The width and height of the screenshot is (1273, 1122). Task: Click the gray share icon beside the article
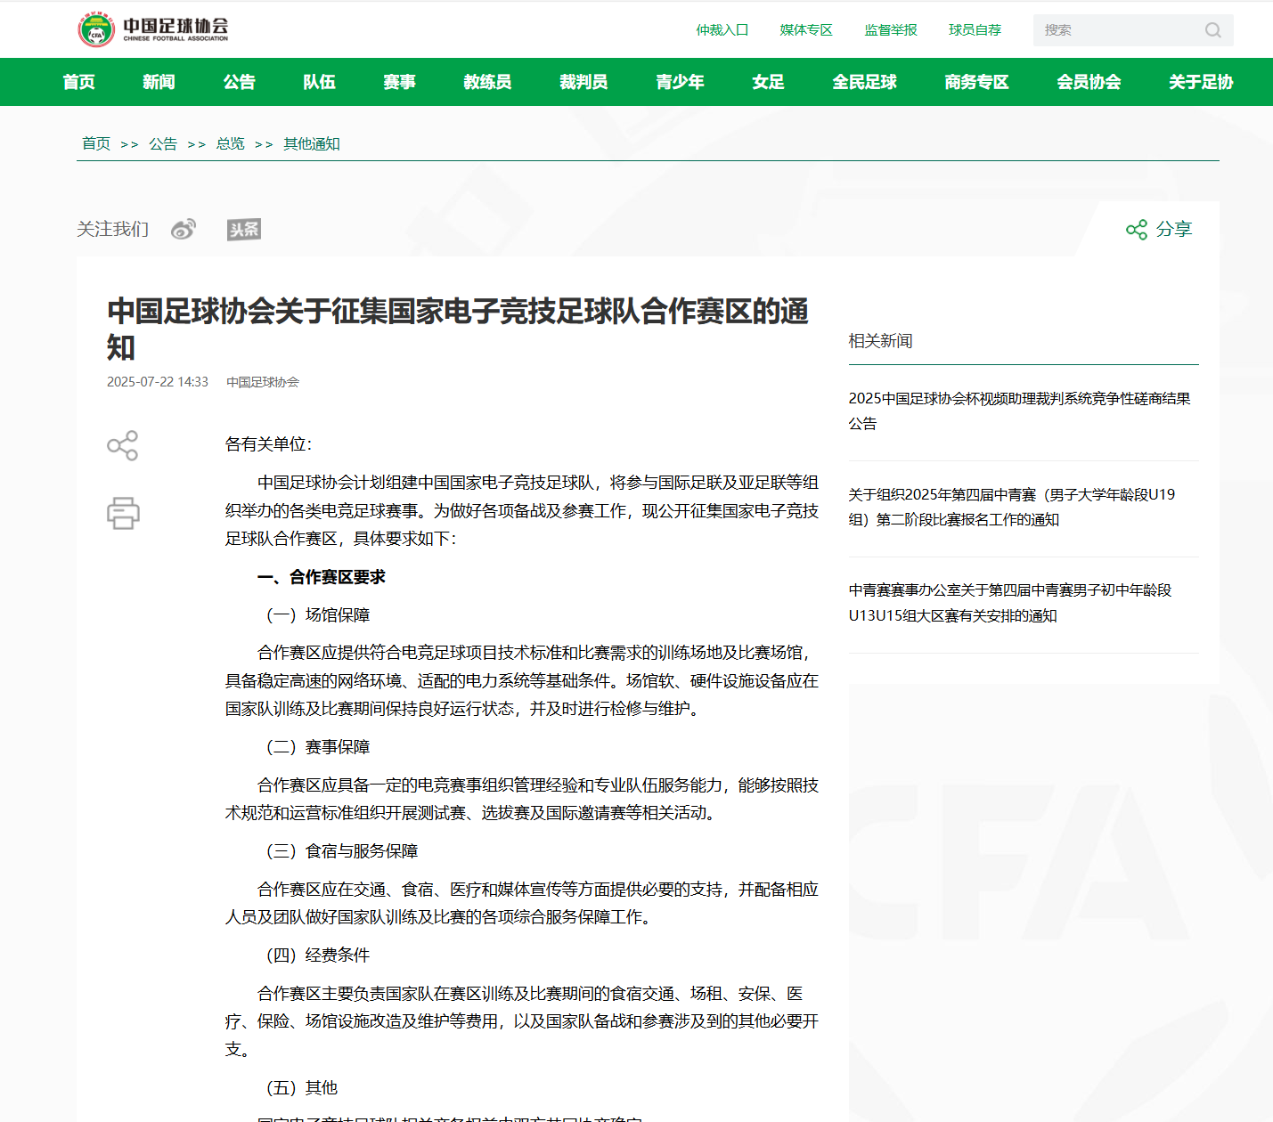[x=123, y=445]
